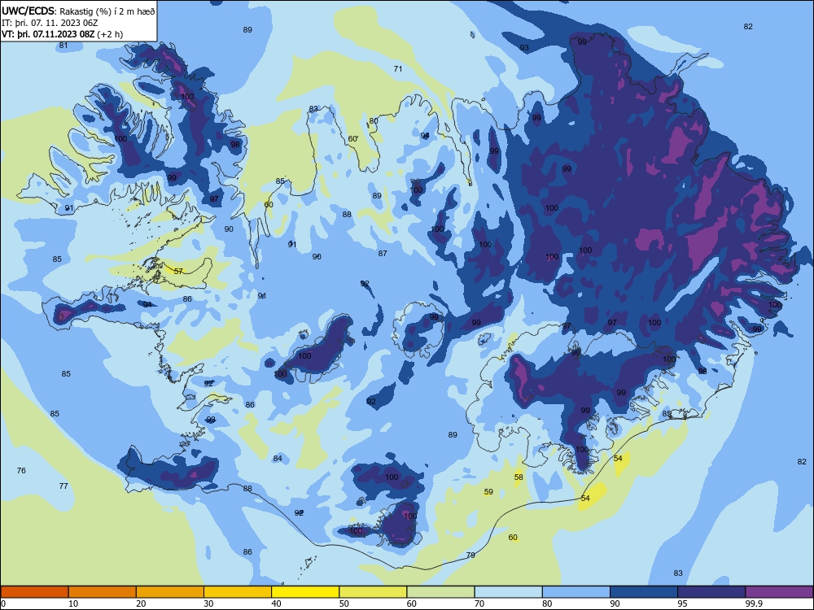Click the legend tick label 40
Viewport: 814px width, 610px height.
tap(277, 603)
